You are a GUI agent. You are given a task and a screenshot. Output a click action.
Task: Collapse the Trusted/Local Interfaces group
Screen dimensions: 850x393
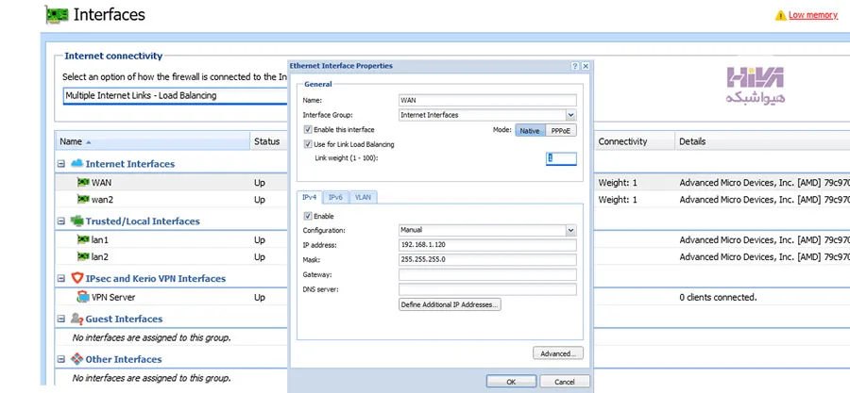(61, 221)
